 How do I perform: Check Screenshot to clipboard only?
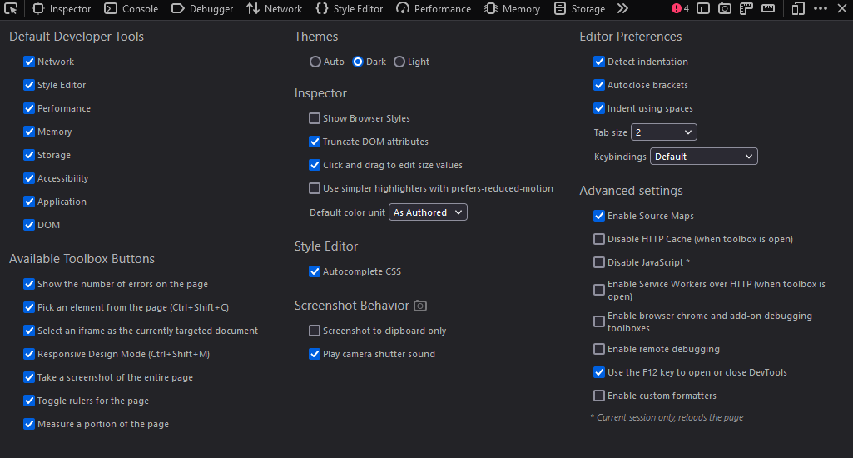pyautogui.click(x=315, y=331)
